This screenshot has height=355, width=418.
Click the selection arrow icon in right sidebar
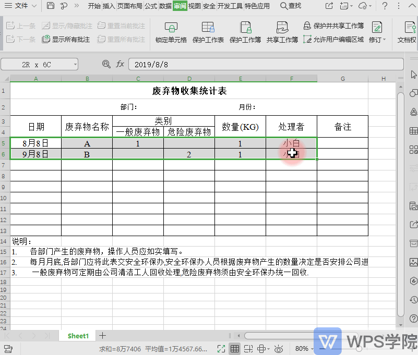[413, 75]
